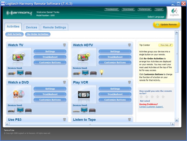This screenshot has height=141, width=187.
Task: Click the Use PS3 activity title
Action: click(15, 120)
